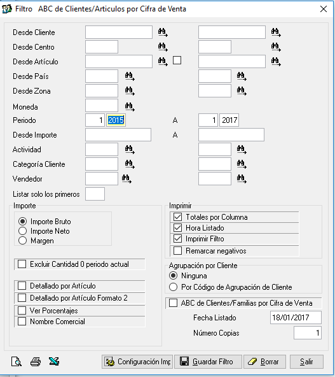Click the Listar solo los primeros field
The height and width of the screenshot is (377, 335).
pos(95,194)
